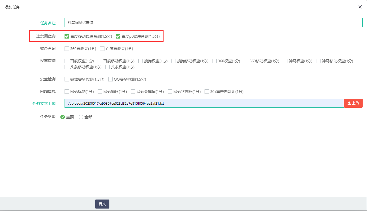The height and width of the screenshot is (211, 367).
Task: Check 神马移动权重 option
Action: (x=318, y=61)
